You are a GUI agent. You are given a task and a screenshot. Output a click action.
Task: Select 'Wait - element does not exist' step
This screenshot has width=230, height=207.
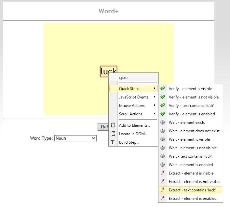191,131
